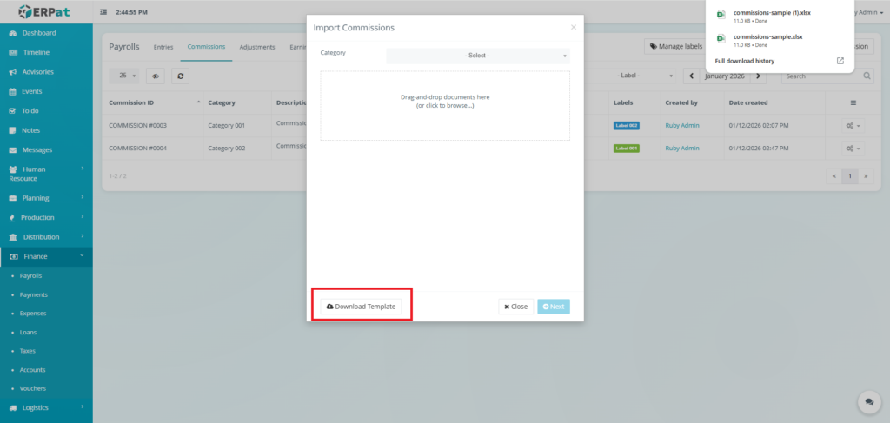Open downloaded commissions-sample.xlsx file

click(x=778, y=40)
